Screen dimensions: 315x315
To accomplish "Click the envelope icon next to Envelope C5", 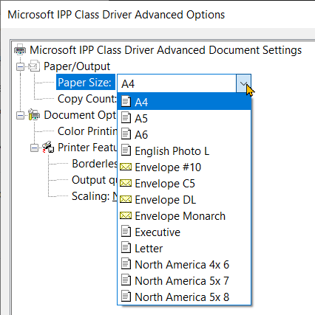I will pos(126,183).
